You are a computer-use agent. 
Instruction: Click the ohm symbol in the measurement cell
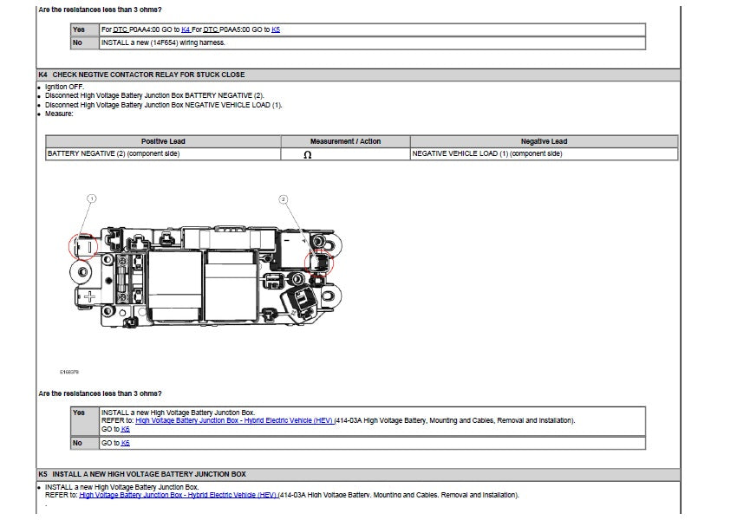(308, 154)
